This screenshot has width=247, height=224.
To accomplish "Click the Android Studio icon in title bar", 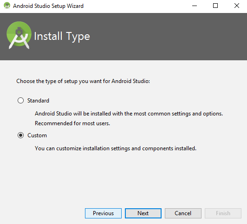I will click(7, 6).
